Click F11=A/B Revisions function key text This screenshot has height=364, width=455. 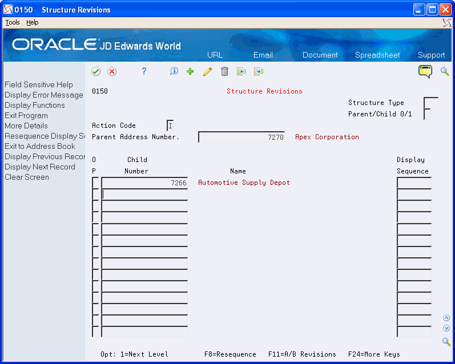302,354
